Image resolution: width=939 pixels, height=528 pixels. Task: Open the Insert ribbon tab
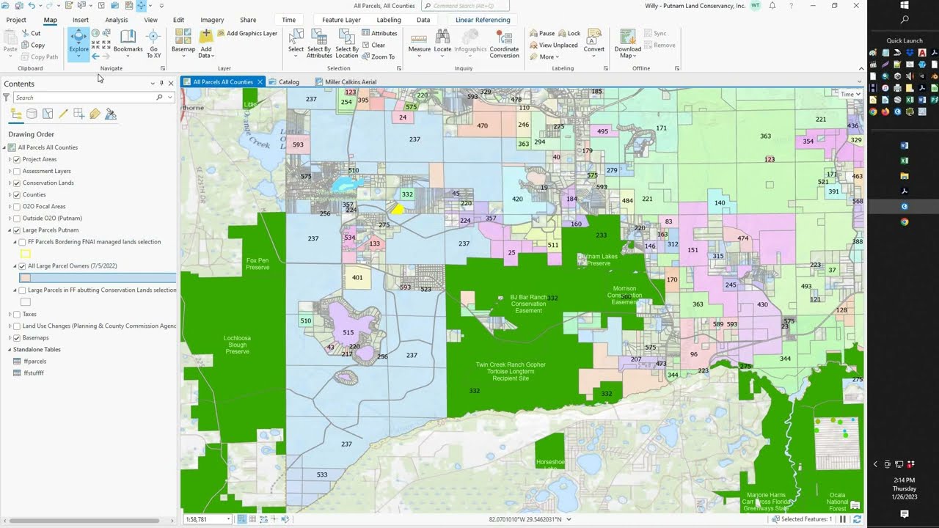coord(81,20)
